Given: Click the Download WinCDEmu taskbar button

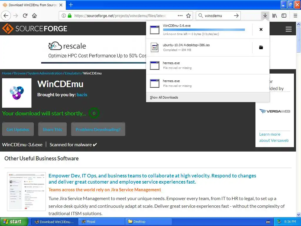Looking at the screenshot, I should pyautogui.click(x=54, y=222).
